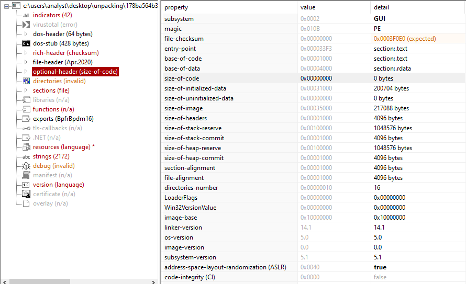Click the ASLR true value
This screenshot has height=284, width=466.
[x=380, y=267]
